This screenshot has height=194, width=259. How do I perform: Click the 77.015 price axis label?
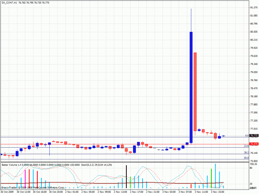tap(254, 129)
